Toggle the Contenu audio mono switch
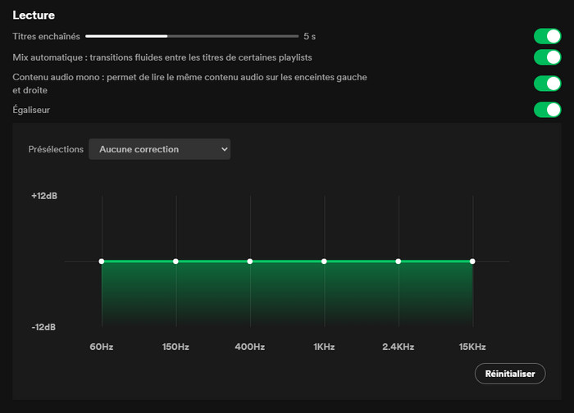This screenshot has width=574, height=413. [x=547, y=84]
